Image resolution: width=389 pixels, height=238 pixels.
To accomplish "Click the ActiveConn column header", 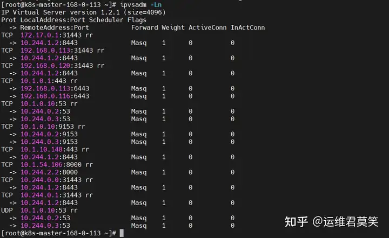I will pos(207,27).
